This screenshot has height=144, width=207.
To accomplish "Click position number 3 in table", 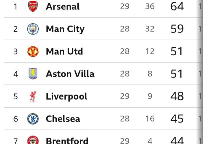I will 16,52.
